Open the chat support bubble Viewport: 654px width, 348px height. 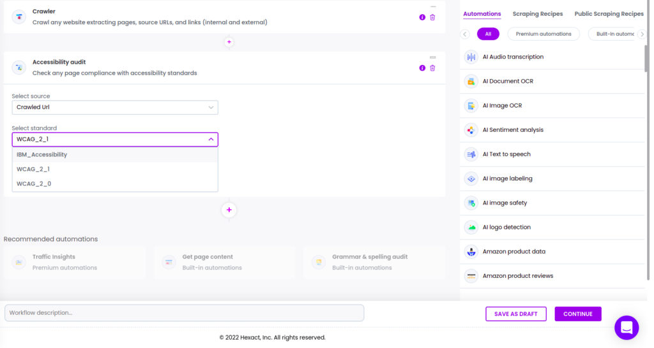627,328
